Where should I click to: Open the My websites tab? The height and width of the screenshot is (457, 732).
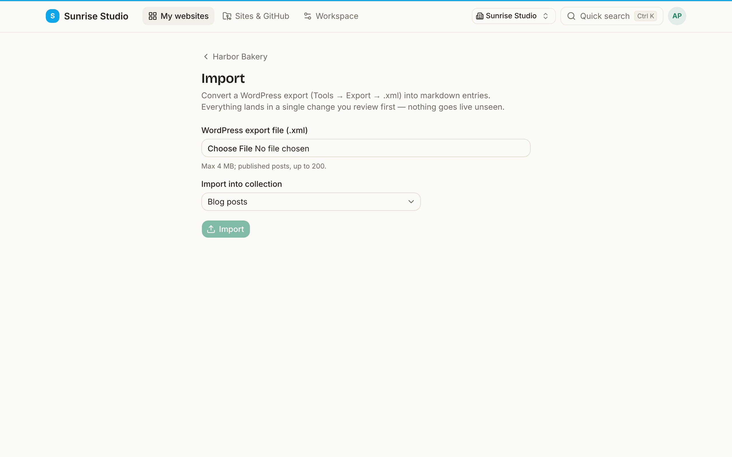[178, 16]
